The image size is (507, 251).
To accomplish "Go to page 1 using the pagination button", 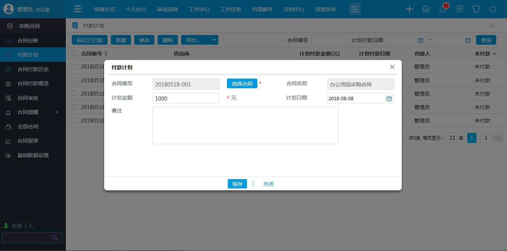I will coord(471,137).
